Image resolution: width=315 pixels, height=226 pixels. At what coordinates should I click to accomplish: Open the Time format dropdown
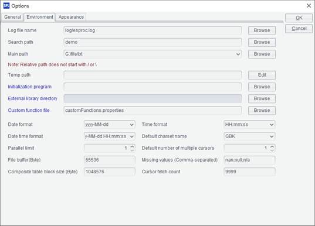(x=272, y=125)
